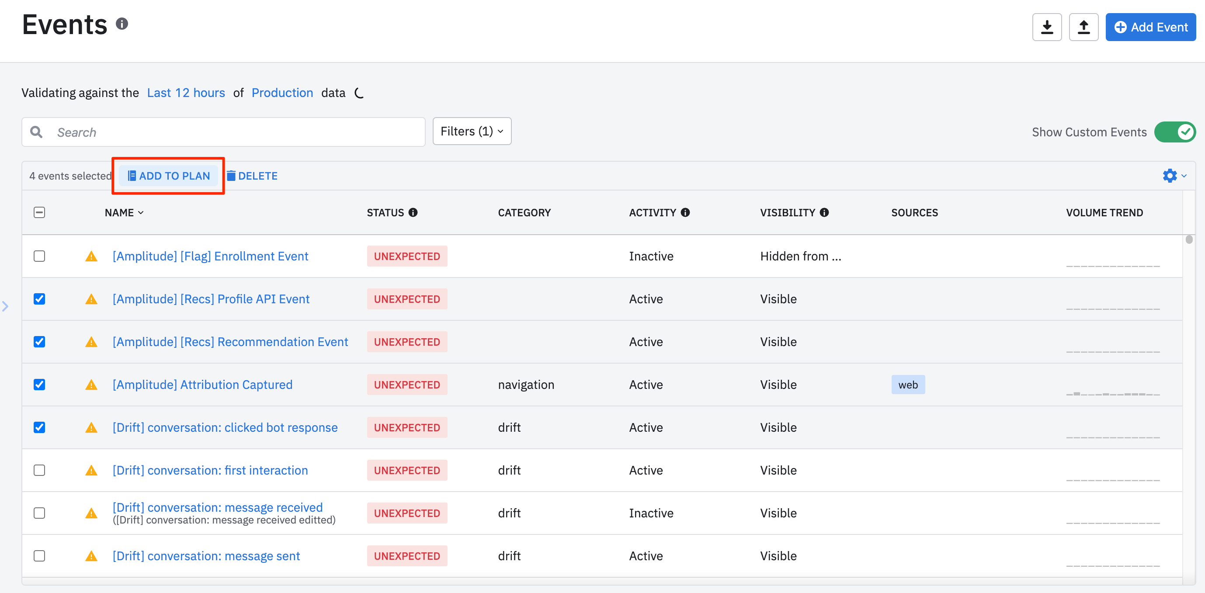Uncheck the Attribution Captured row checkbox
Image resolution: width=1205 pixels, height=593 pixels.
point(39,385)
